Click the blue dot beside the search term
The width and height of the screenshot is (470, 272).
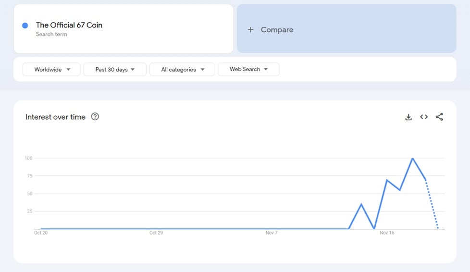coord(25,25)
